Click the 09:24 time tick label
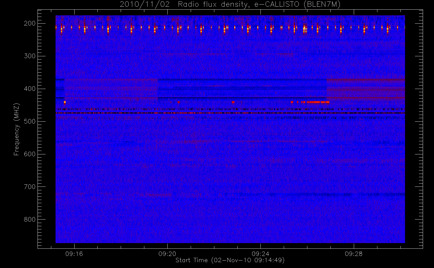 [x=260, y=254]
